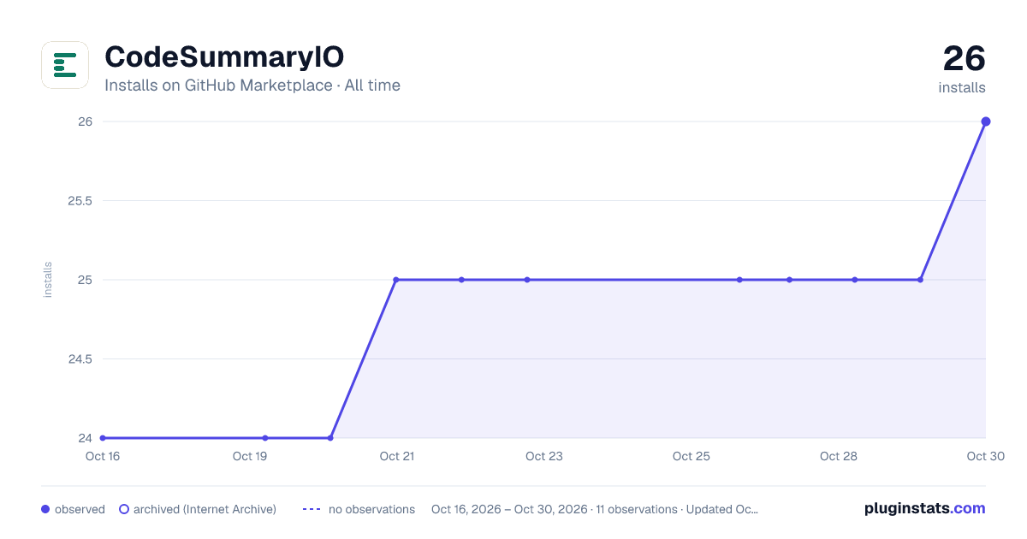Click the x-axis label Oct 19
Image resolution: width=1027 pixels, height=539 pixels.
(250, 456)
